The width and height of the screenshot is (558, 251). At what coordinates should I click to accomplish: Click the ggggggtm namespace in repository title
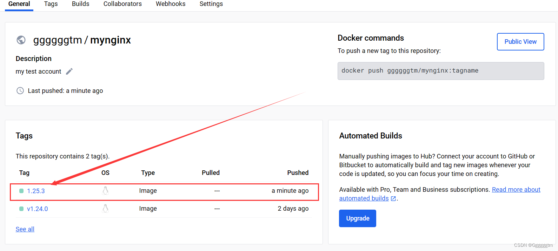point(58,40)
